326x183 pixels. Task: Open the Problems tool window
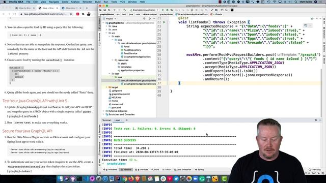click(110, 170)
